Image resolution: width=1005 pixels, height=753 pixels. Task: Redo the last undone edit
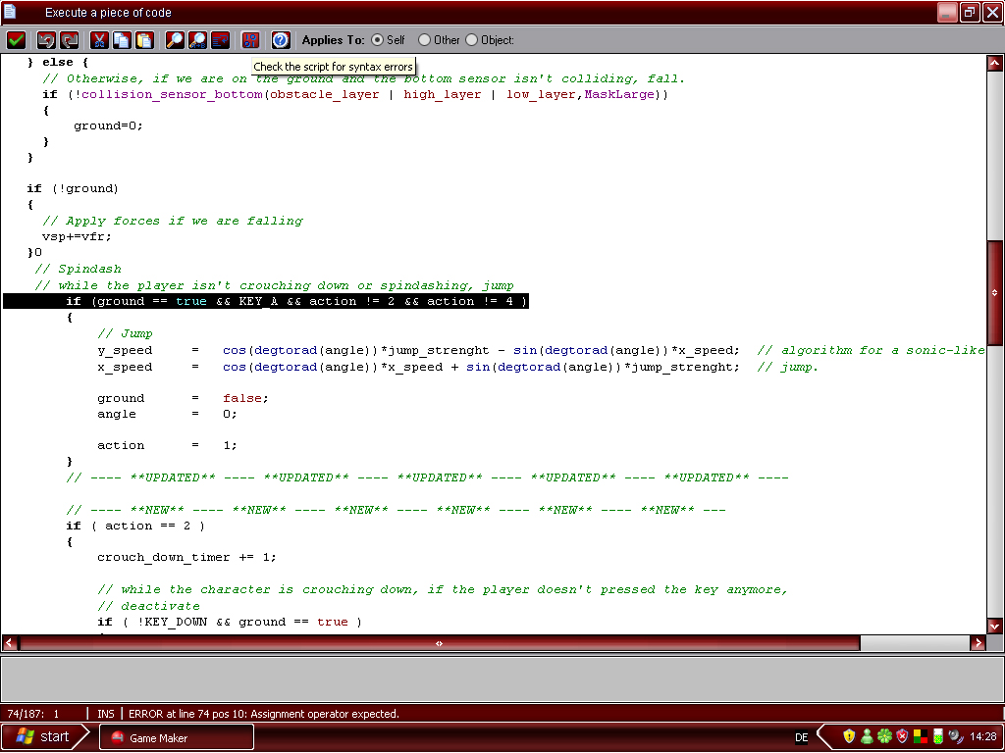70,40
